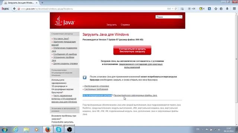Bookmark this page with the star icon
The image size is (238, 133).
point(216,9)
